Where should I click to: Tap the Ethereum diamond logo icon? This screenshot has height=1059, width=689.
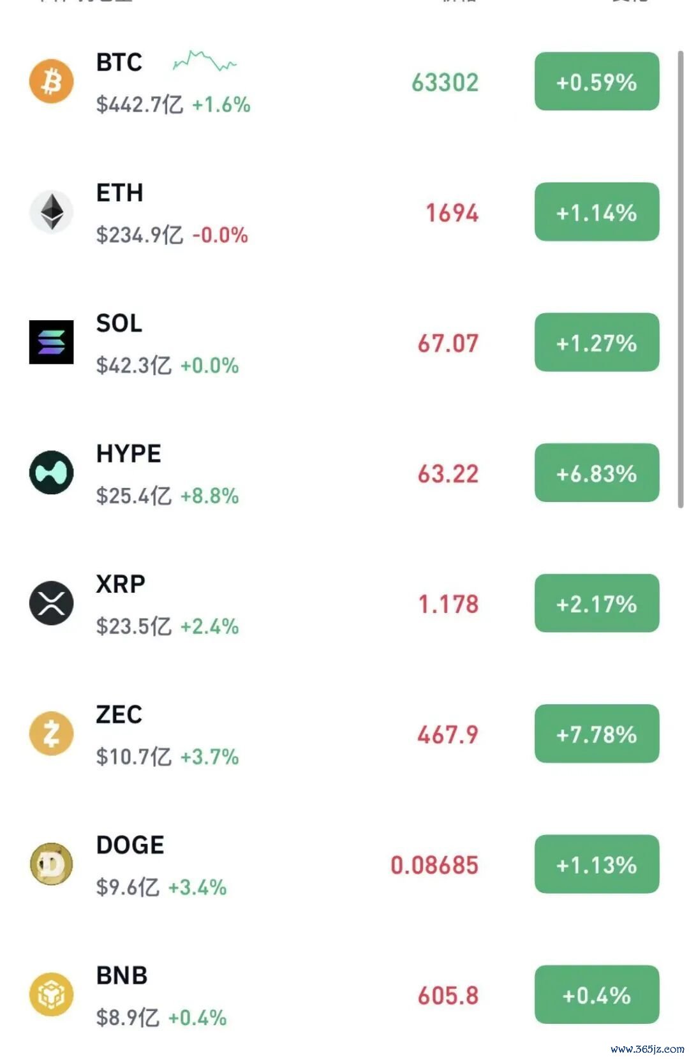[x=51, y=212]
